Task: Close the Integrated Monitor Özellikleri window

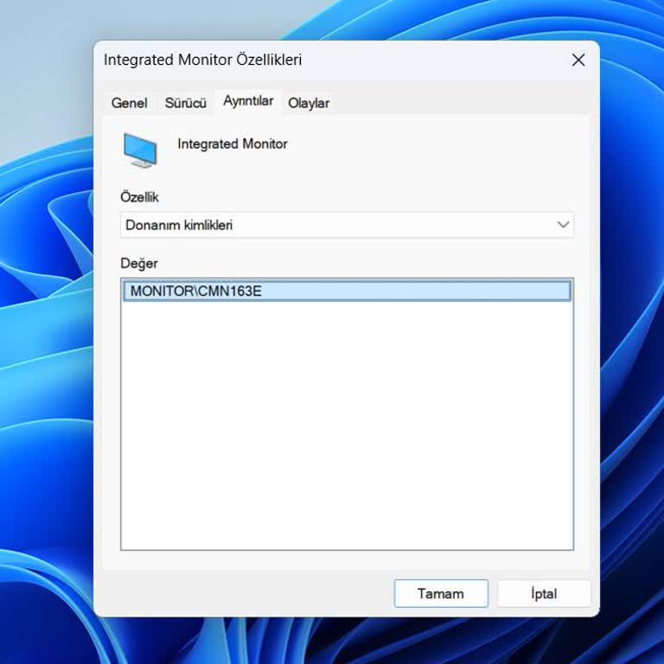Action: [x=578, y=61]
